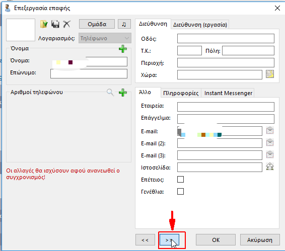
Task: Click the delete photo X icon
Action: [x=66, y=24]
